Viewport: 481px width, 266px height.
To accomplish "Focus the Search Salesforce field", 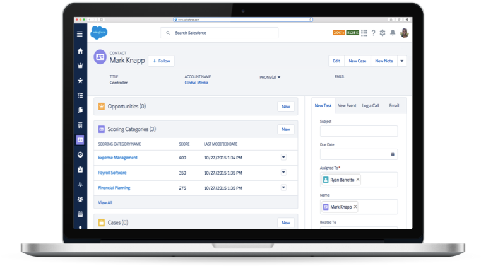I will [219, 33].
